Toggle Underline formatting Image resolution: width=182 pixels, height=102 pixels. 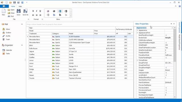[40, 11]
